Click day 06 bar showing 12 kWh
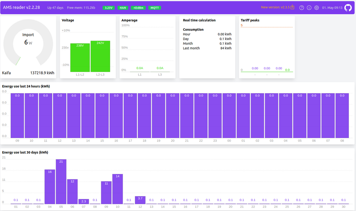This screenshot has height=211, width=356. point(72,191)
